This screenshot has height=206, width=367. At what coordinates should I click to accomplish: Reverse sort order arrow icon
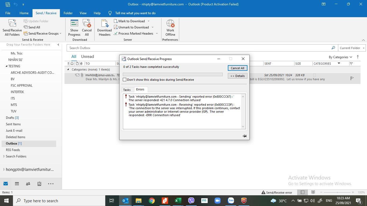(358, 57)
